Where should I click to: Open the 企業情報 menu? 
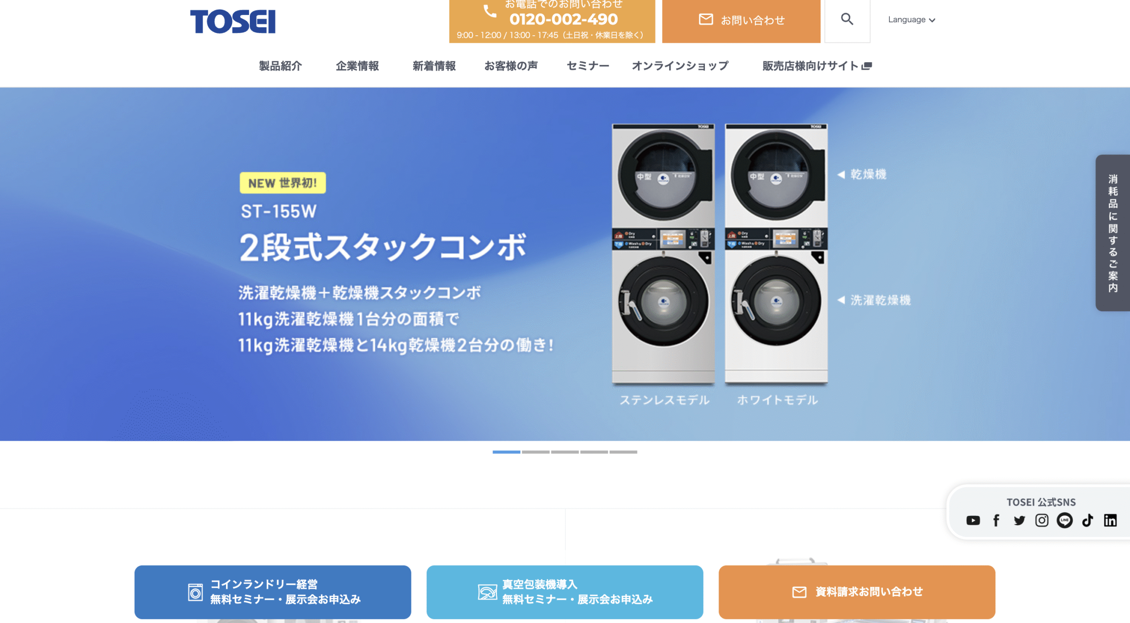coord(357,66)
